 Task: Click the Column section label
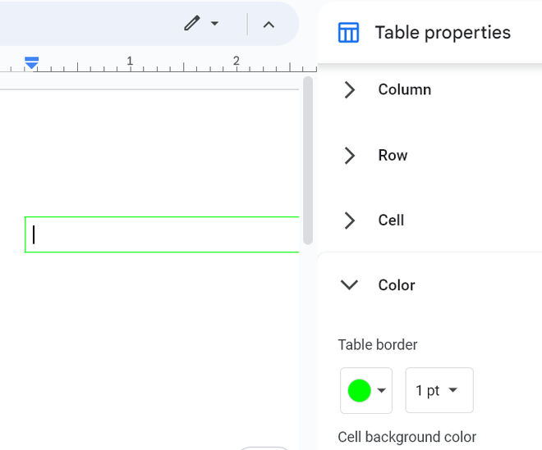click(404, 89)
